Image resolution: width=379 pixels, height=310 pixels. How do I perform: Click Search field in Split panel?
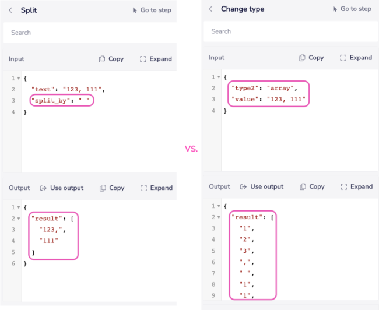[x=90, y=33]
